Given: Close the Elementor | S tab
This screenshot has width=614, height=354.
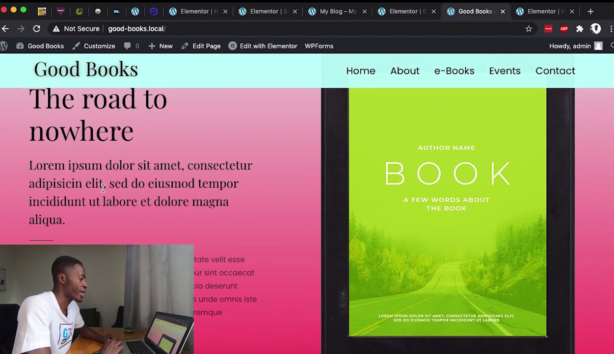Looking at the screenshot, I should [x=294, y=11].
